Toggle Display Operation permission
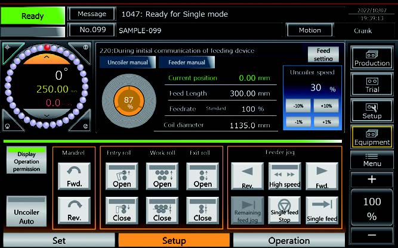This screenshot has height=248, width=398. pyautogui.click(x=26, y=160)
